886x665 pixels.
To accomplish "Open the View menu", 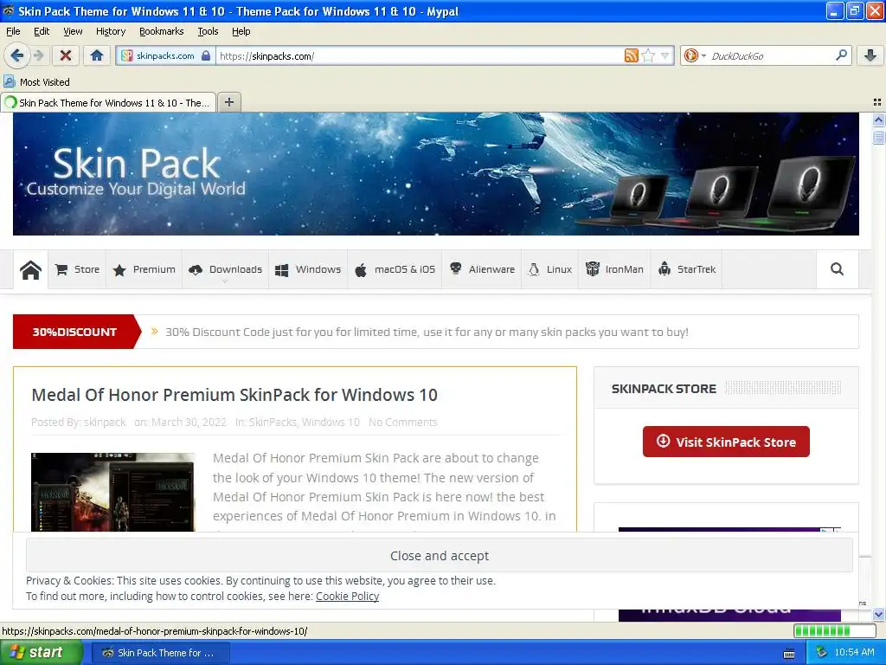I will [x=73, y=31].
